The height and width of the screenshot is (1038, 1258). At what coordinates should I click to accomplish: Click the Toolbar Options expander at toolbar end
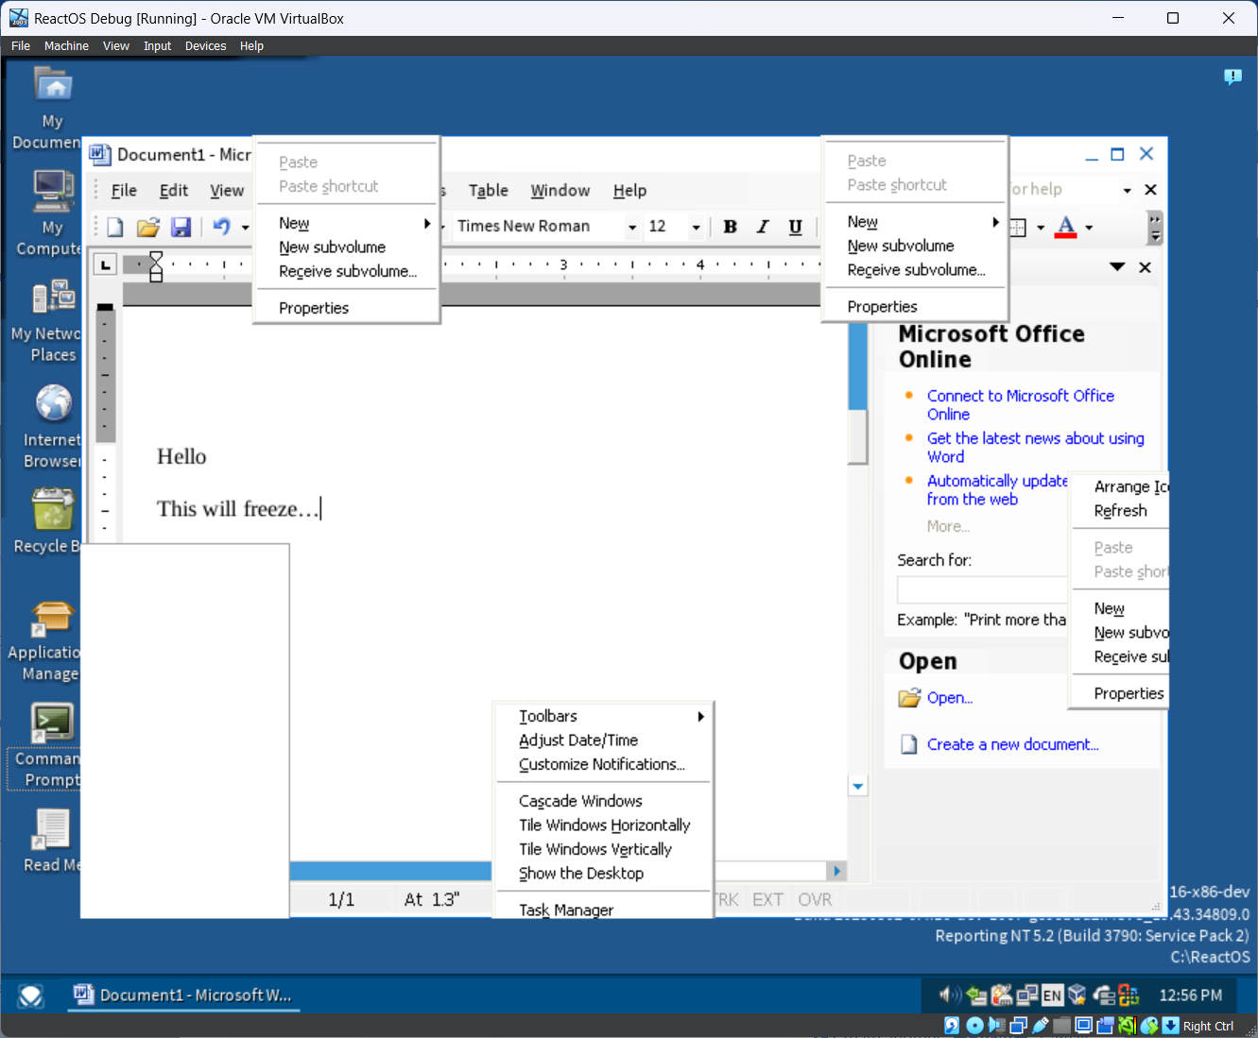1155,227
